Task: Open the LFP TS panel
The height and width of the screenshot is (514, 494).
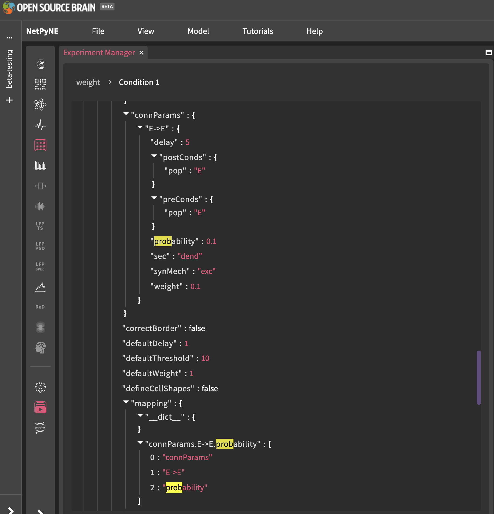Action: pyautogui.click(x=40, y=225)
